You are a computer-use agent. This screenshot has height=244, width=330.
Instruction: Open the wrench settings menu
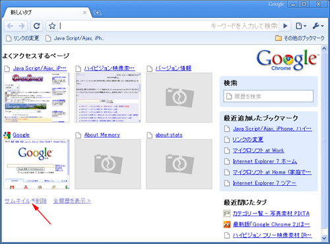pos(318,26)
